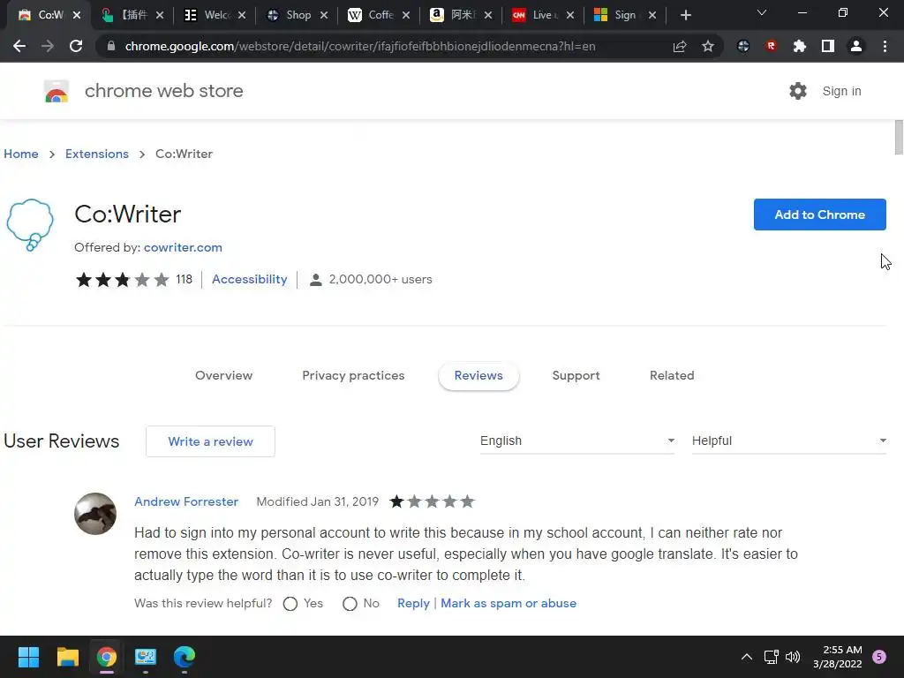Go to Home breadcrumb link

click(21, 154)
